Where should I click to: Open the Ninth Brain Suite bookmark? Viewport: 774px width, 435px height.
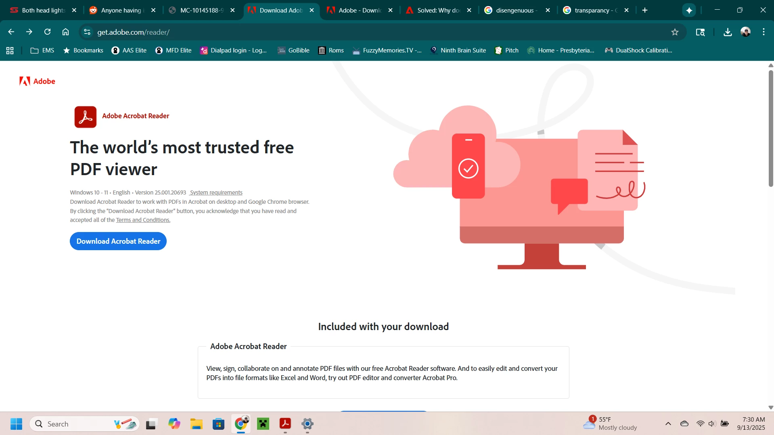pos(458,50)
